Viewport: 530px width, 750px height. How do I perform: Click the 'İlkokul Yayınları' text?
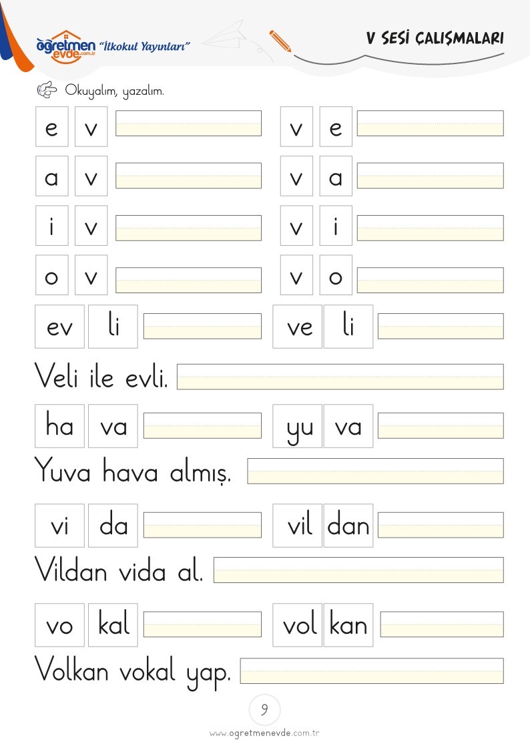(144, 46)
